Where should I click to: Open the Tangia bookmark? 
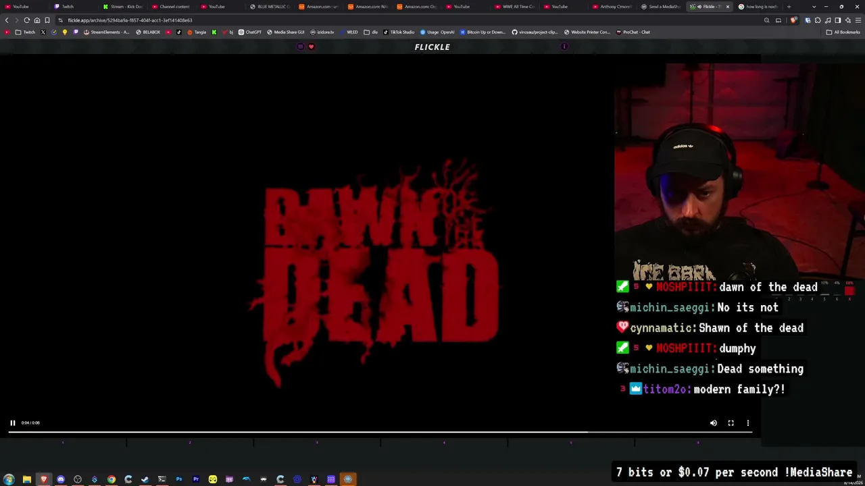[197, 32]
